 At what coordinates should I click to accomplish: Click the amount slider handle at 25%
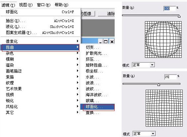159,84
